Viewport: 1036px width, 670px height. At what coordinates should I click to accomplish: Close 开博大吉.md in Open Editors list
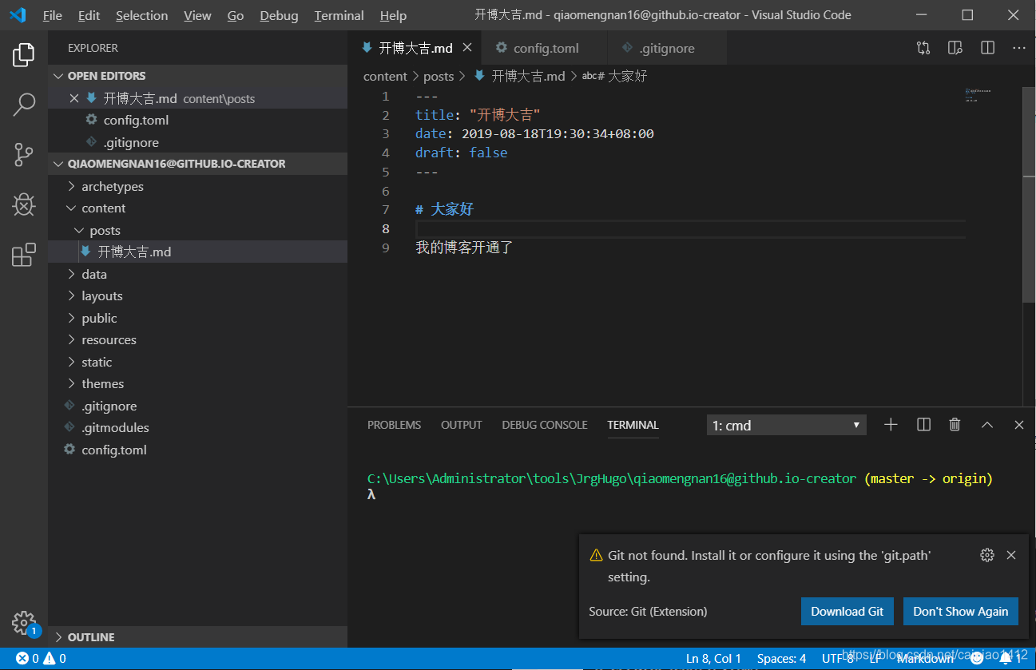pyautogui.click(x=74, y=98)
